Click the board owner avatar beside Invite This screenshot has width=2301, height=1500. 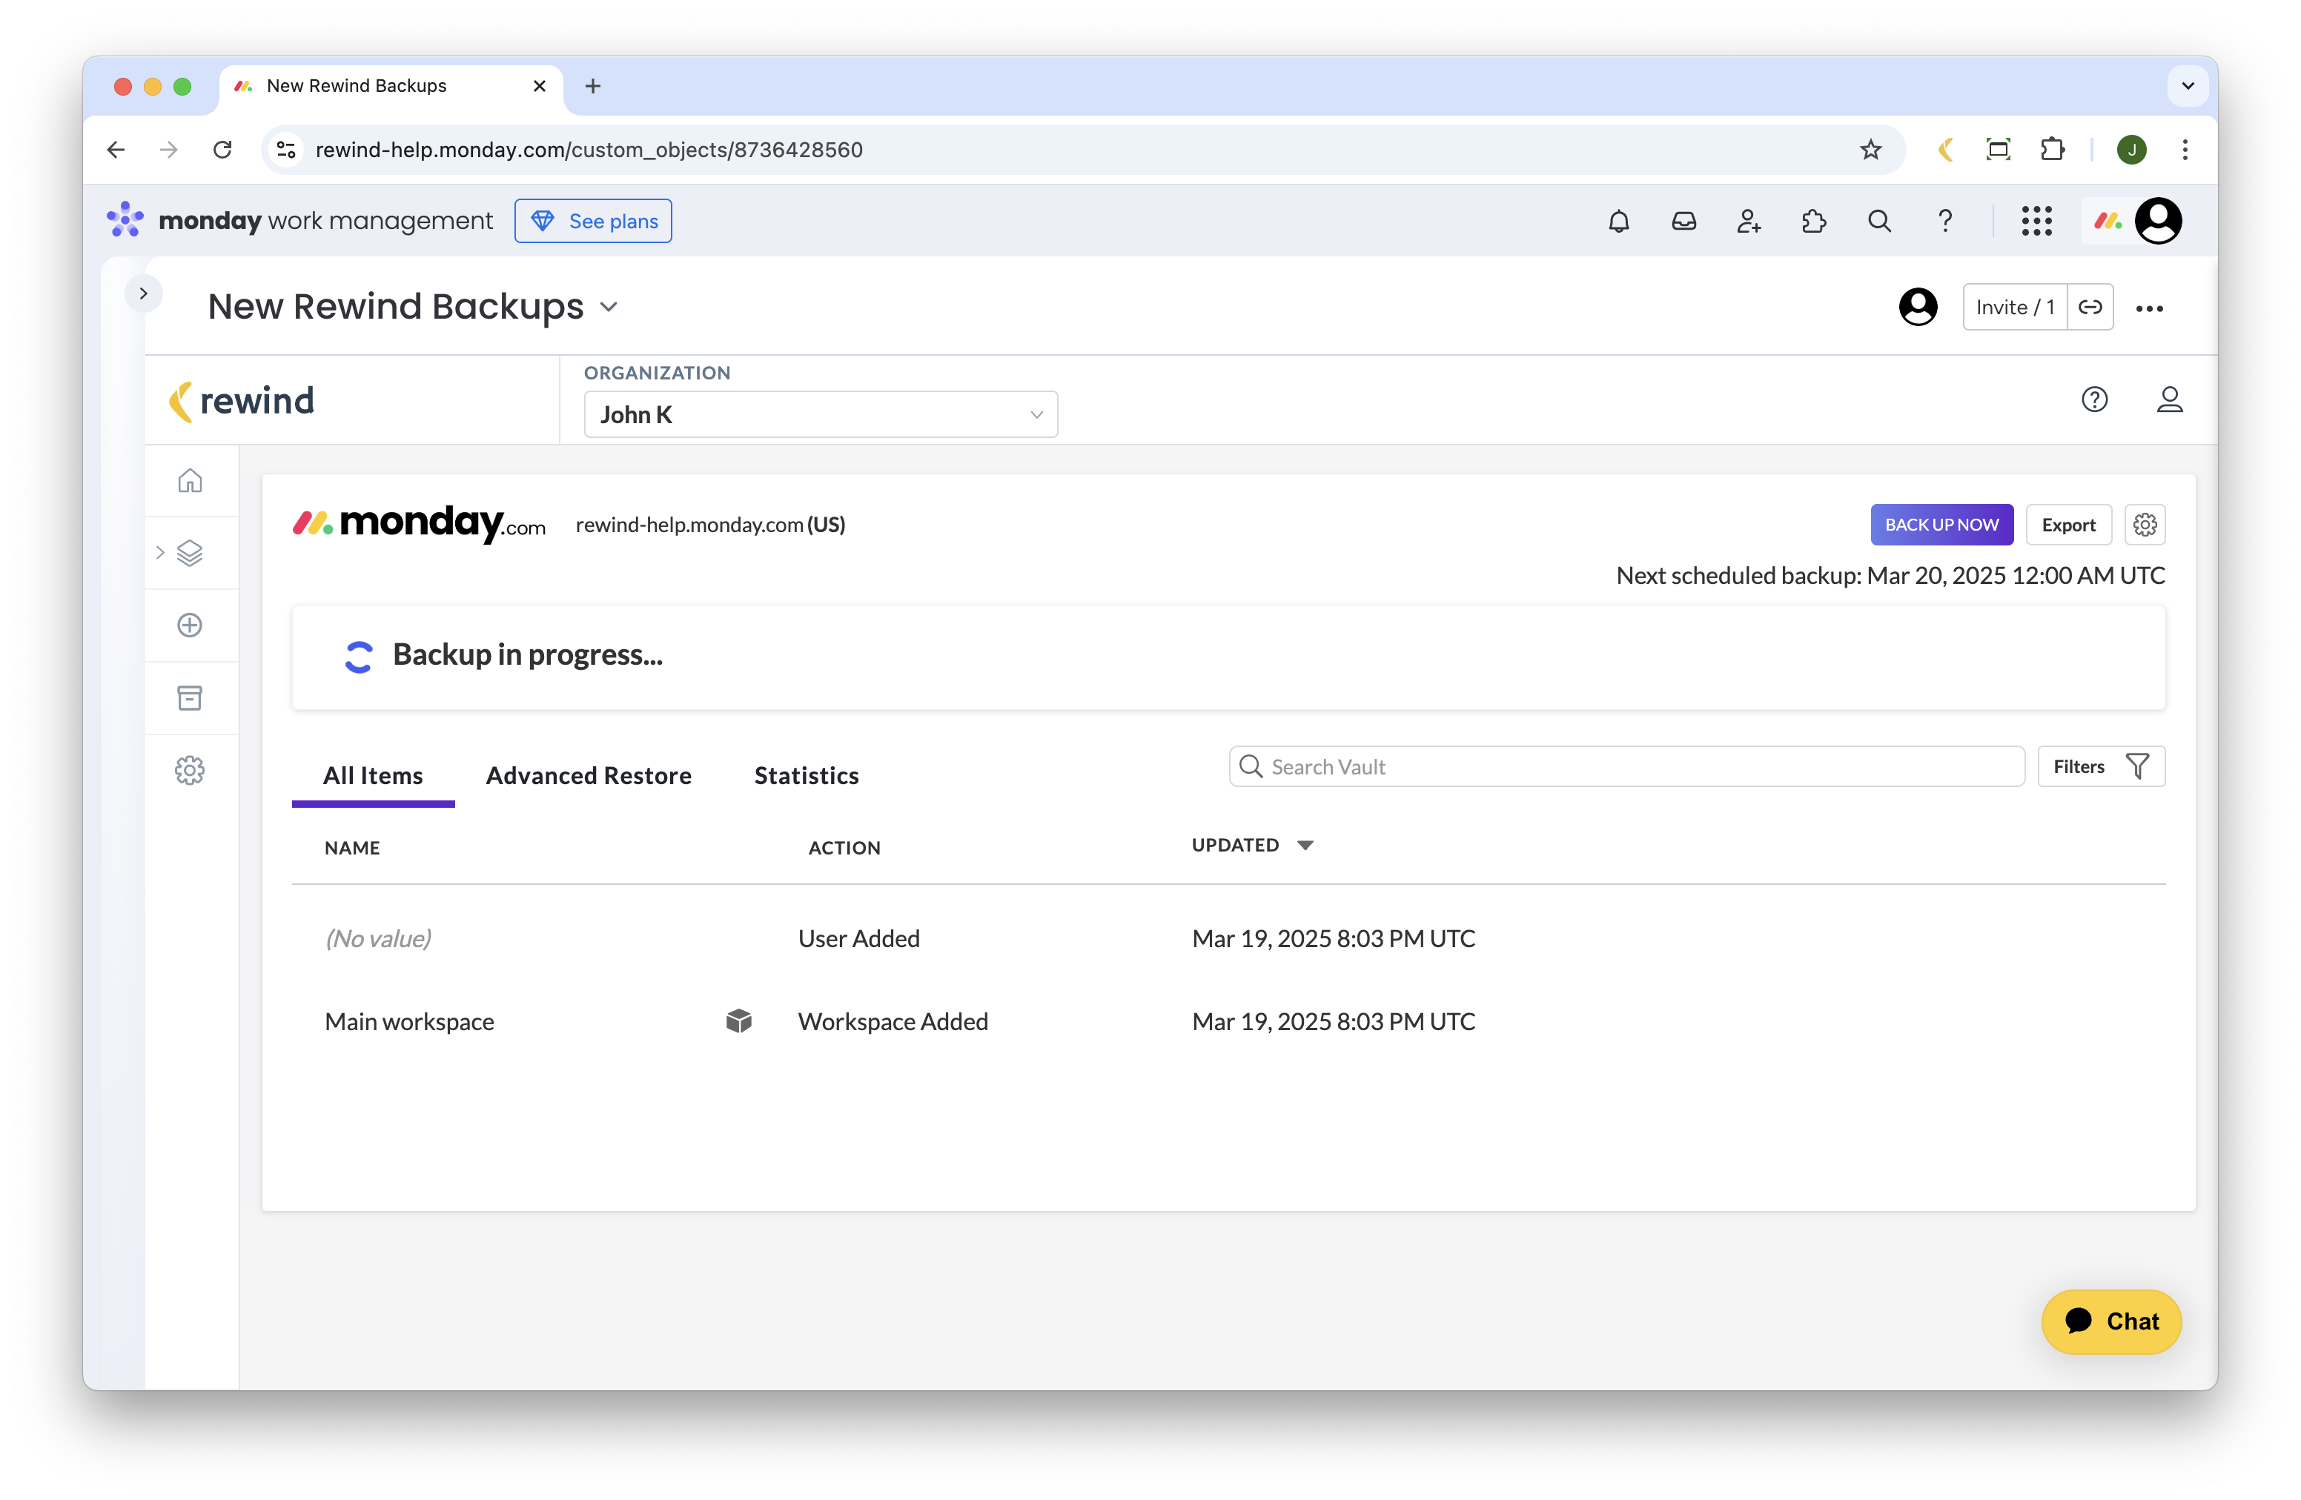click(1917, 308)
